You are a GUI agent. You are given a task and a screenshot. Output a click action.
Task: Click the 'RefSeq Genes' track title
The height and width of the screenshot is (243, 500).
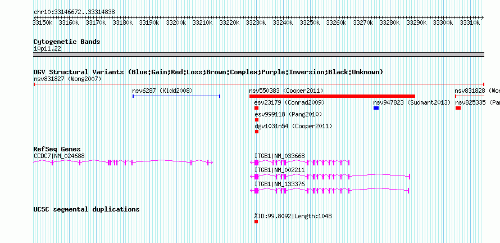57,149
